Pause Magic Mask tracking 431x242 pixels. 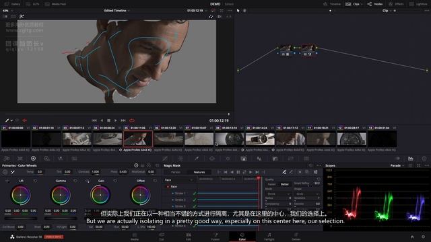238,172
